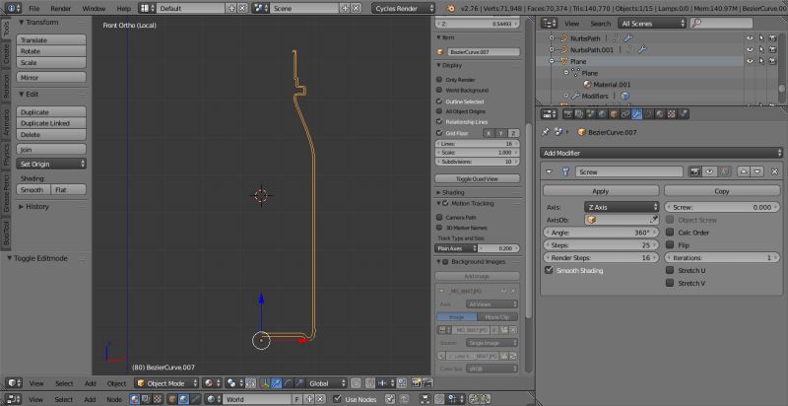
Task: Enable Flip checkbox in Screw modifier
Action: click(x=670, y=244)
